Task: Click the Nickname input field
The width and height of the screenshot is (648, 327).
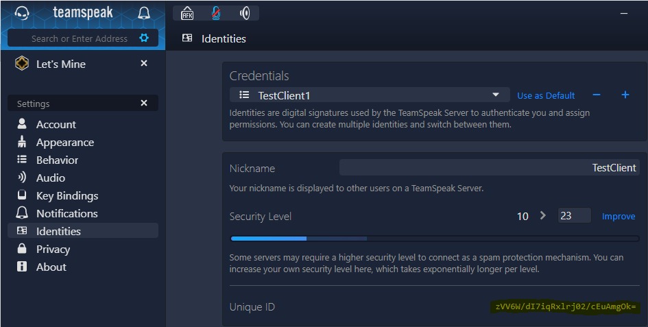Action: pyautogui.click(x=489, y=168)
